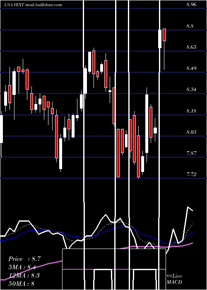Click the 8.34 price axis label
Image resolution: width=207 pixels, height=290 pixels.
[191, 90]
